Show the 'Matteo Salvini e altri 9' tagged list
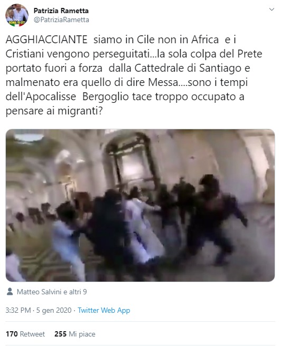281x346 pixels. (x=52, y=292)
